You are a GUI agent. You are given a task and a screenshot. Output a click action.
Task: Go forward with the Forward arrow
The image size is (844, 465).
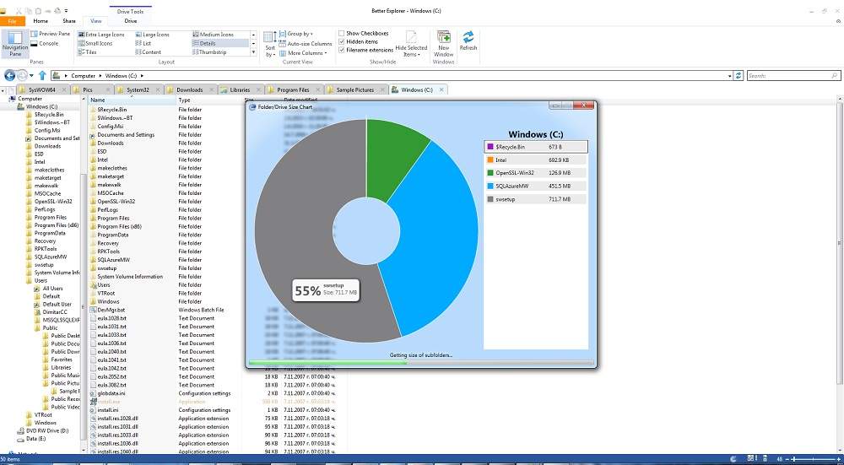tap(22, 76)
